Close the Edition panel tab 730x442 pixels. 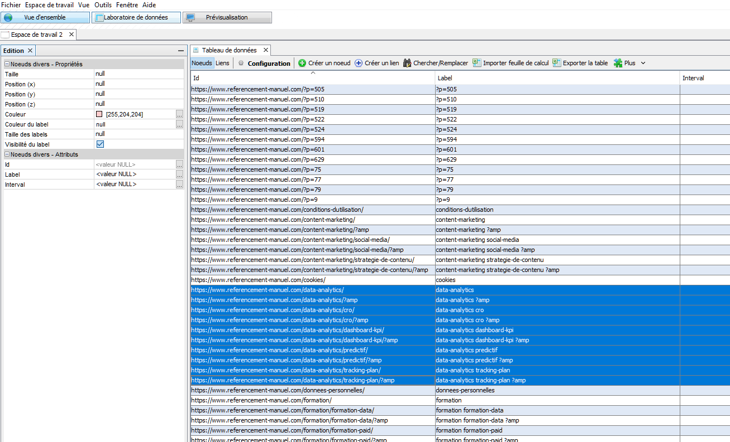tap(30, 51)
